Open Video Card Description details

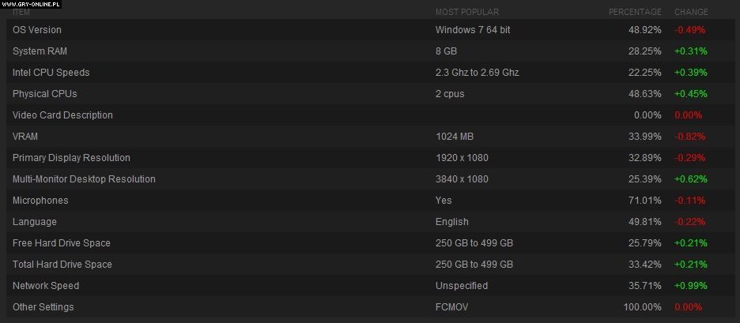pyautogui.click(x=62, y=115)
